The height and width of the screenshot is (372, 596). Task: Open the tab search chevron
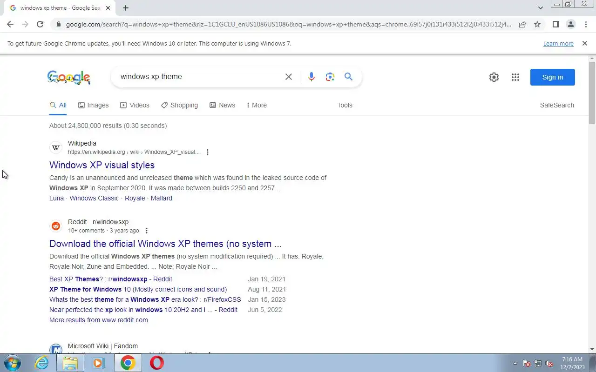point(540,8)
